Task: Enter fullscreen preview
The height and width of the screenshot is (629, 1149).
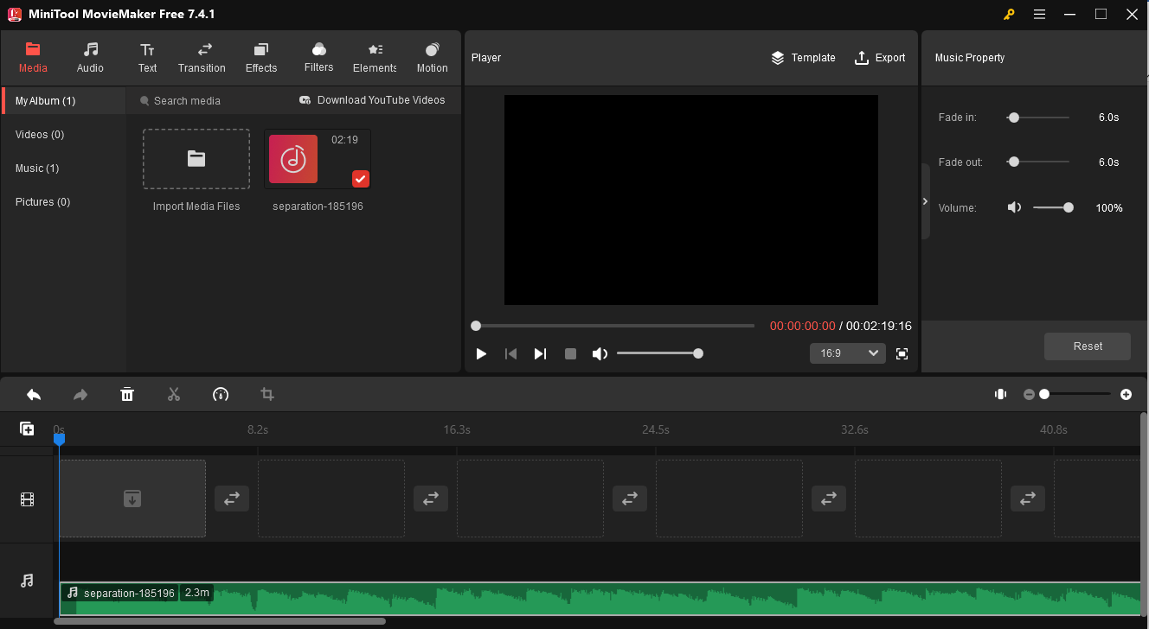Action: click(902, 353)
